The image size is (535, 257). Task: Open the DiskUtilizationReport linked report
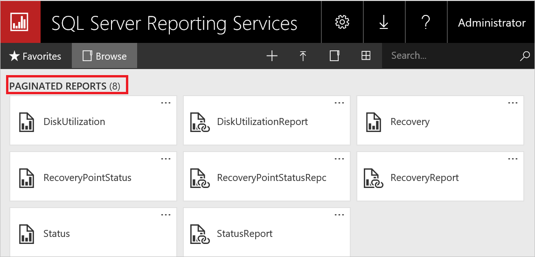pos(262,122)
